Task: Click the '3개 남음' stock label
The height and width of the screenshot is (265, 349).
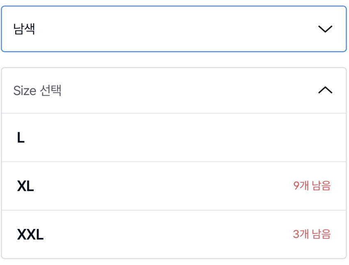Action: click(x=312, y=234)
